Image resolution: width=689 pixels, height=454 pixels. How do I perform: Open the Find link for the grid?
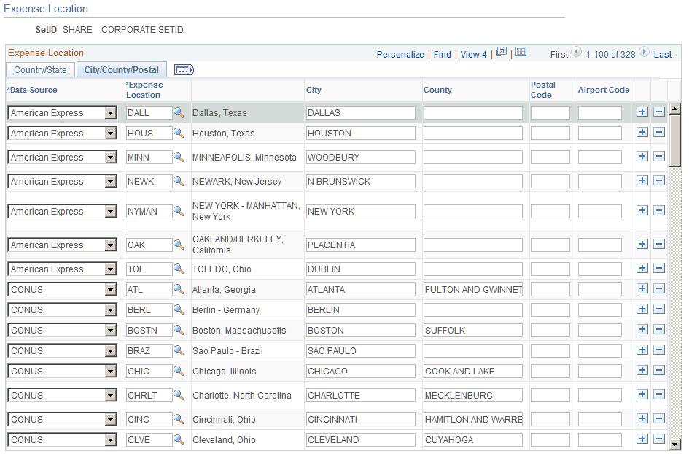click(443, 54)
